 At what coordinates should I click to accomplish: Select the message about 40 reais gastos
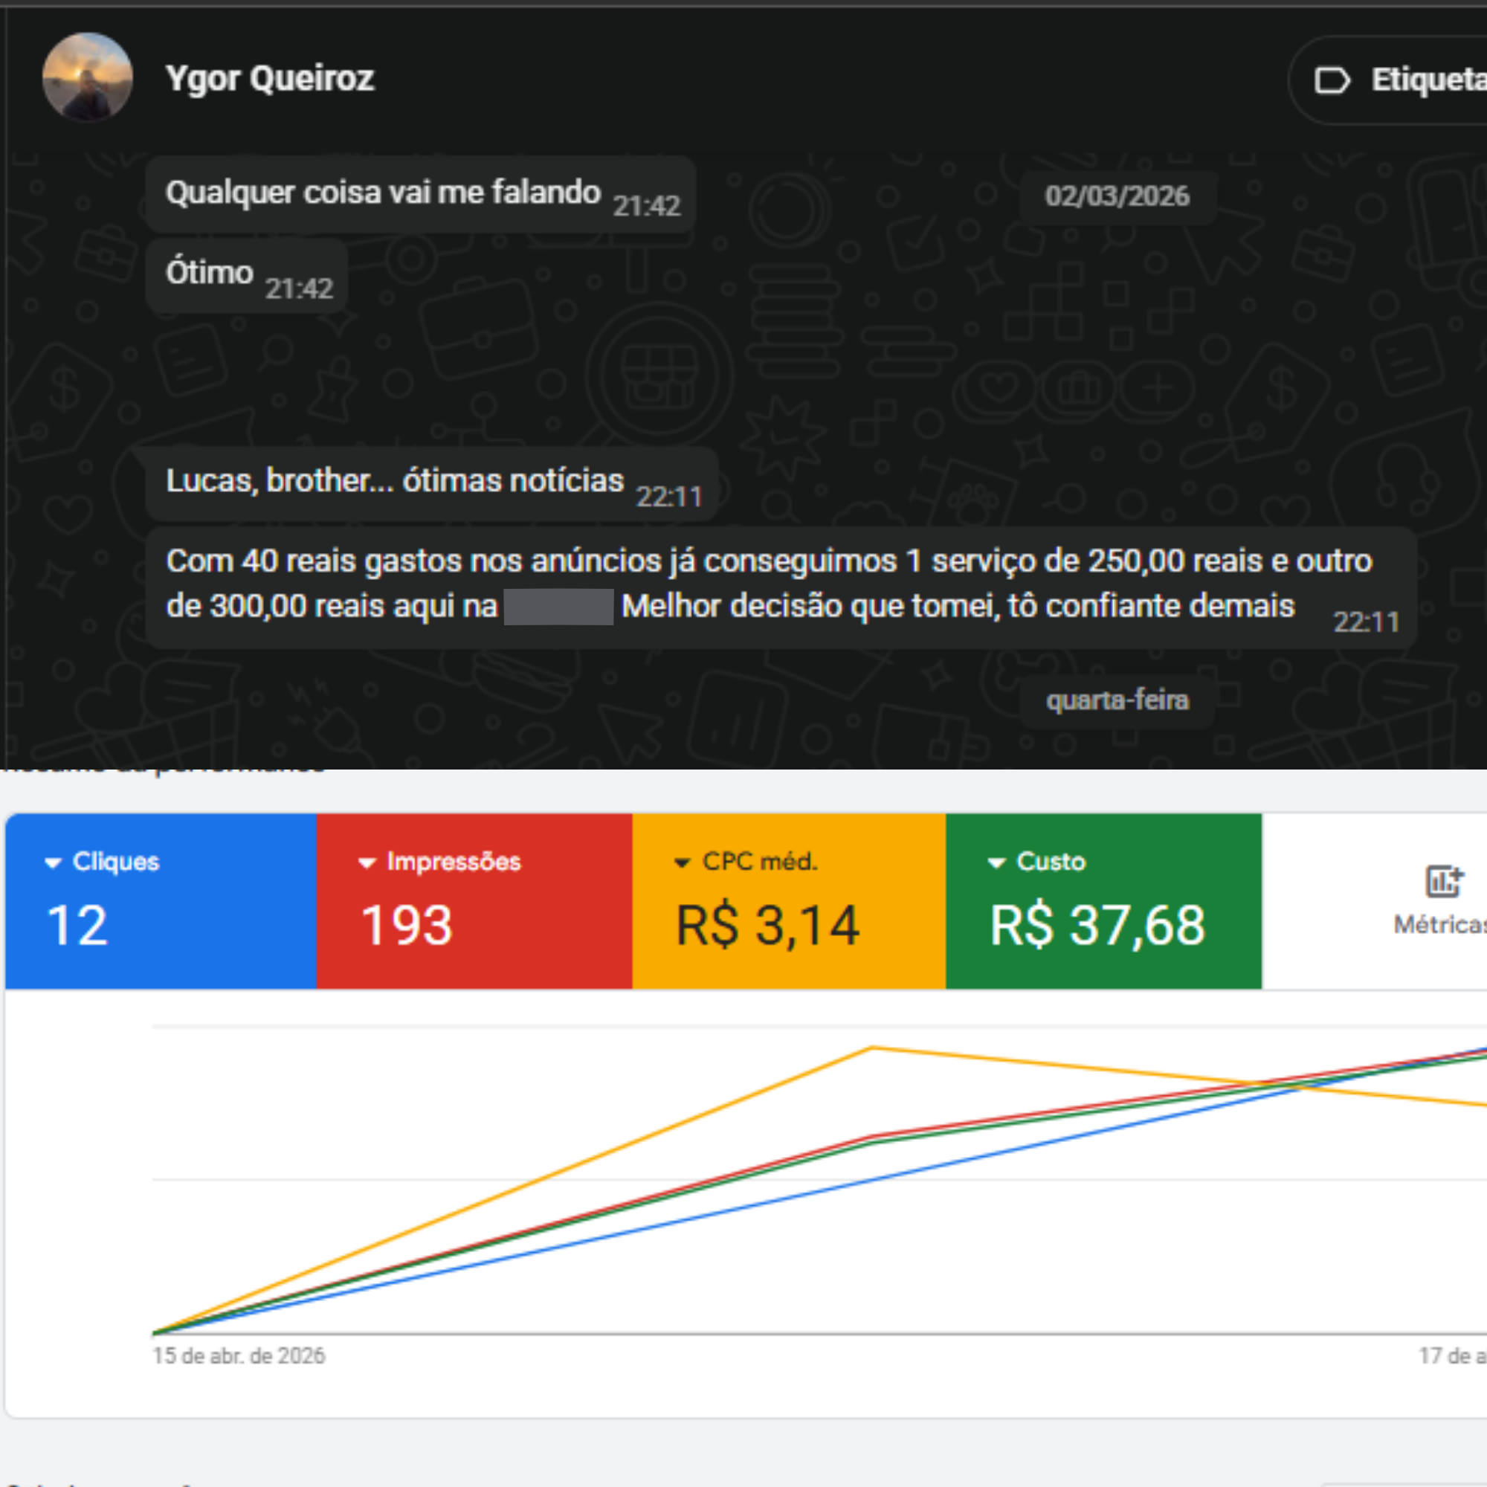click(781, 588)
